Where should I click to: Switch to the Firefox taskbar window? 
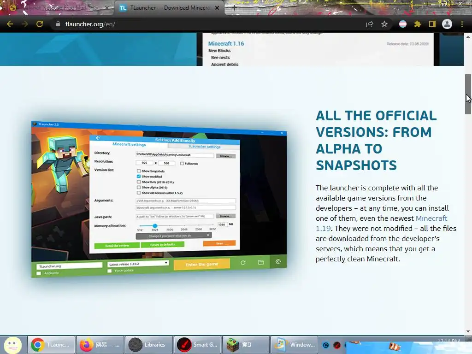pos(100,345)
